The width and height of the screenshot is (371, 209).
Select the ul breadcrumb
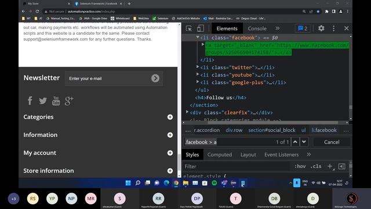tap(303, 130)
